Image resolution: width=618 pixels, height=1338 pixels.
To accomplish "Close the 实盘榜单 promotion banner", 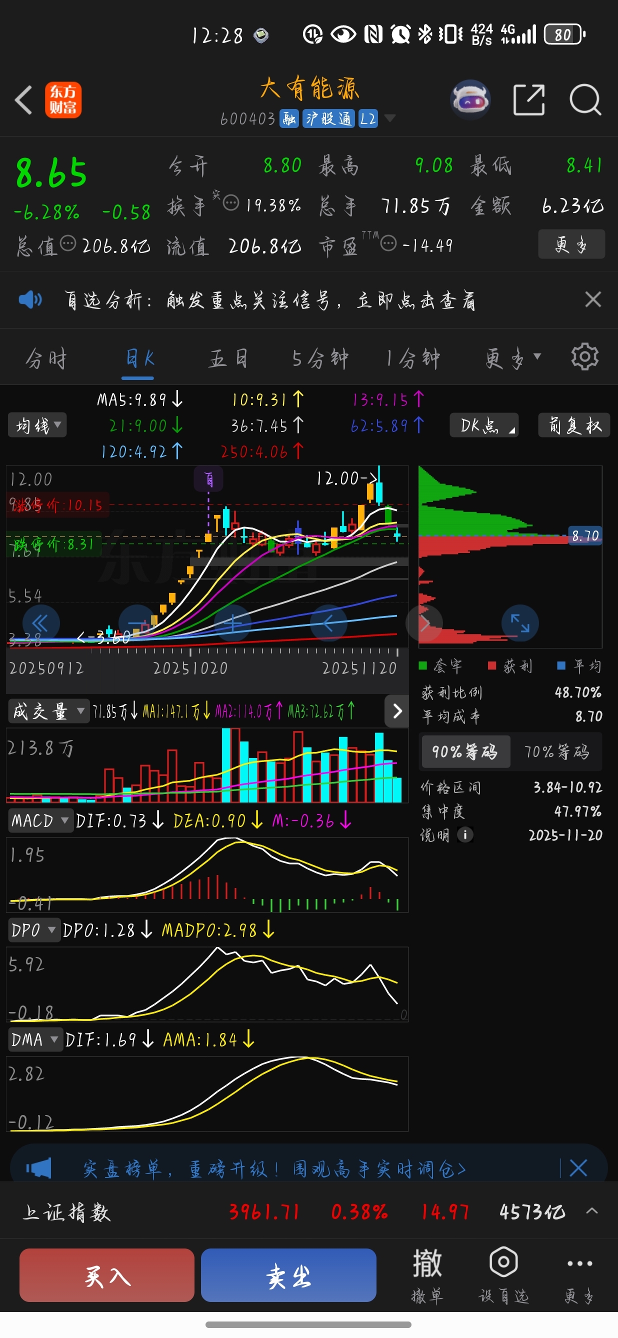I will 578,1168.
